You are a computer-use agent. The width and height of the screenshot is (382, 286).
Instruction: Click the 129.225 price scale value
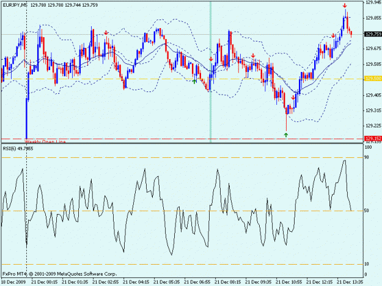pos(373,126)
